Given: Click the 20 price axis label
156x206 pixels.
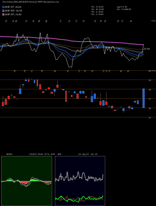Looking at the screenshot, I should (149, 71).
